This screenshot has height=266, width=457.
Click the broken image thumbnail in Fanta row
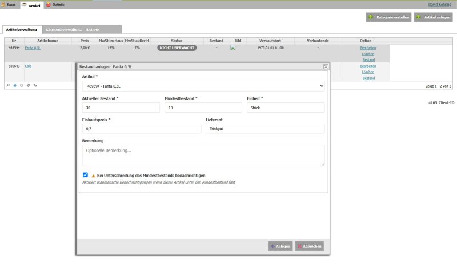(x=232, y=47)
